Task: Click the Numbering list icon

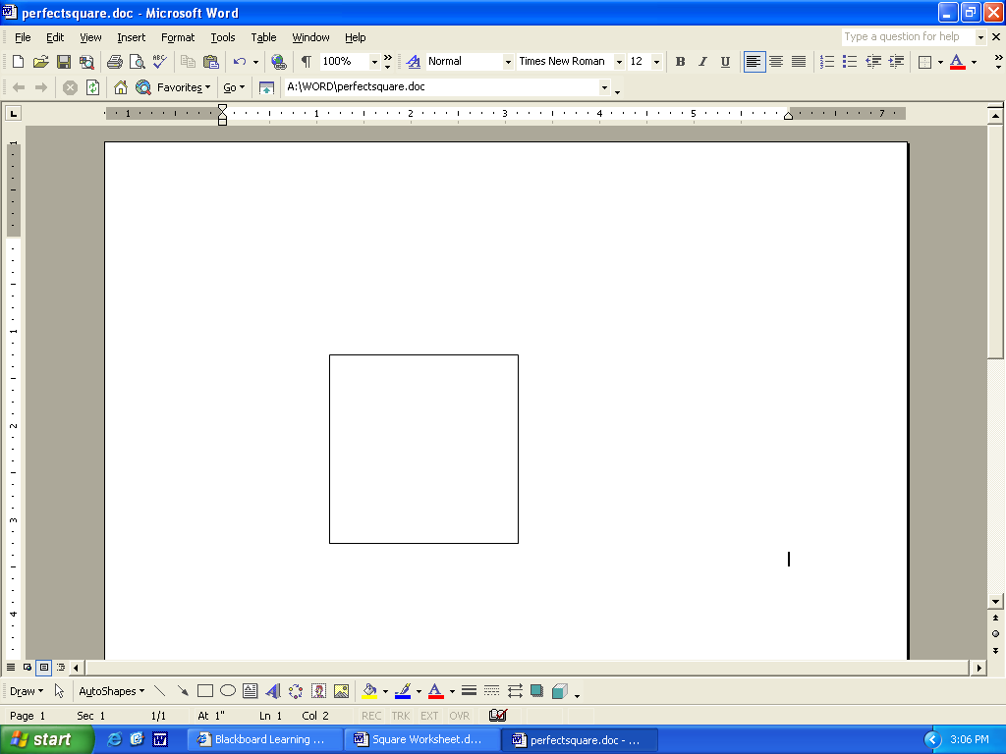Action: [x=827, y=62]
